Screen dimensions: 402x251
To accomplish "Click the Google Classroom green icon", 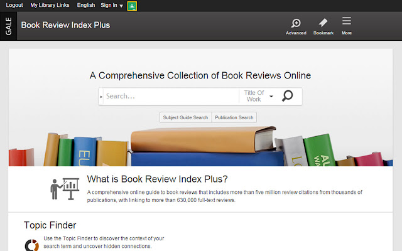I will (132, 6).
